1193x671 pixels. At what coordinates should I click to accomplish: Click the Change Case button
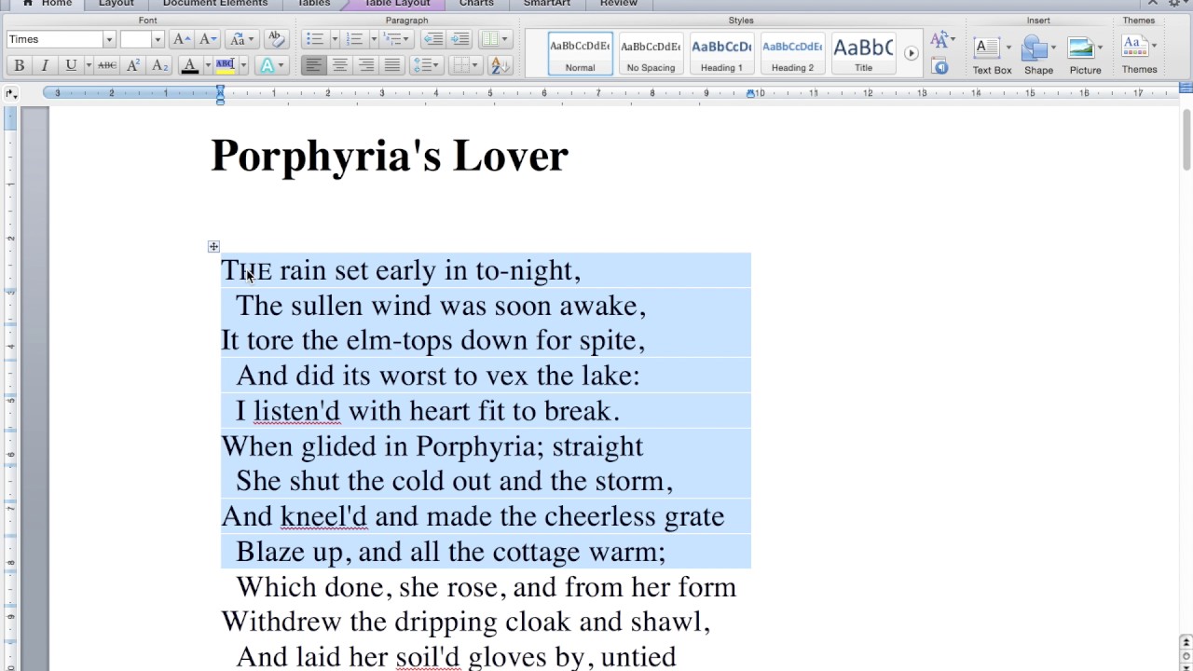coord(240,39)
